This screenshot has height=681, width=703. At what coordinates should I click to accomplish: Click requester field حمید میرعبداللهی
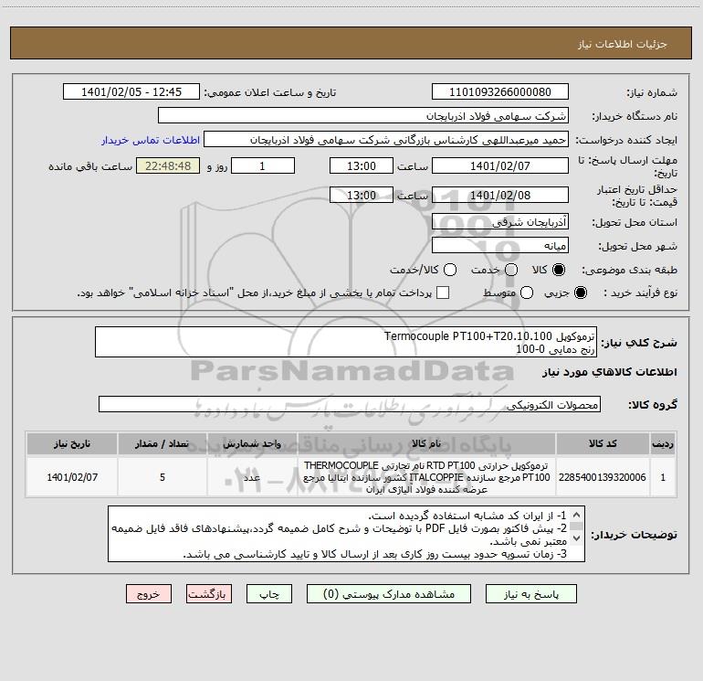(386, 140)
